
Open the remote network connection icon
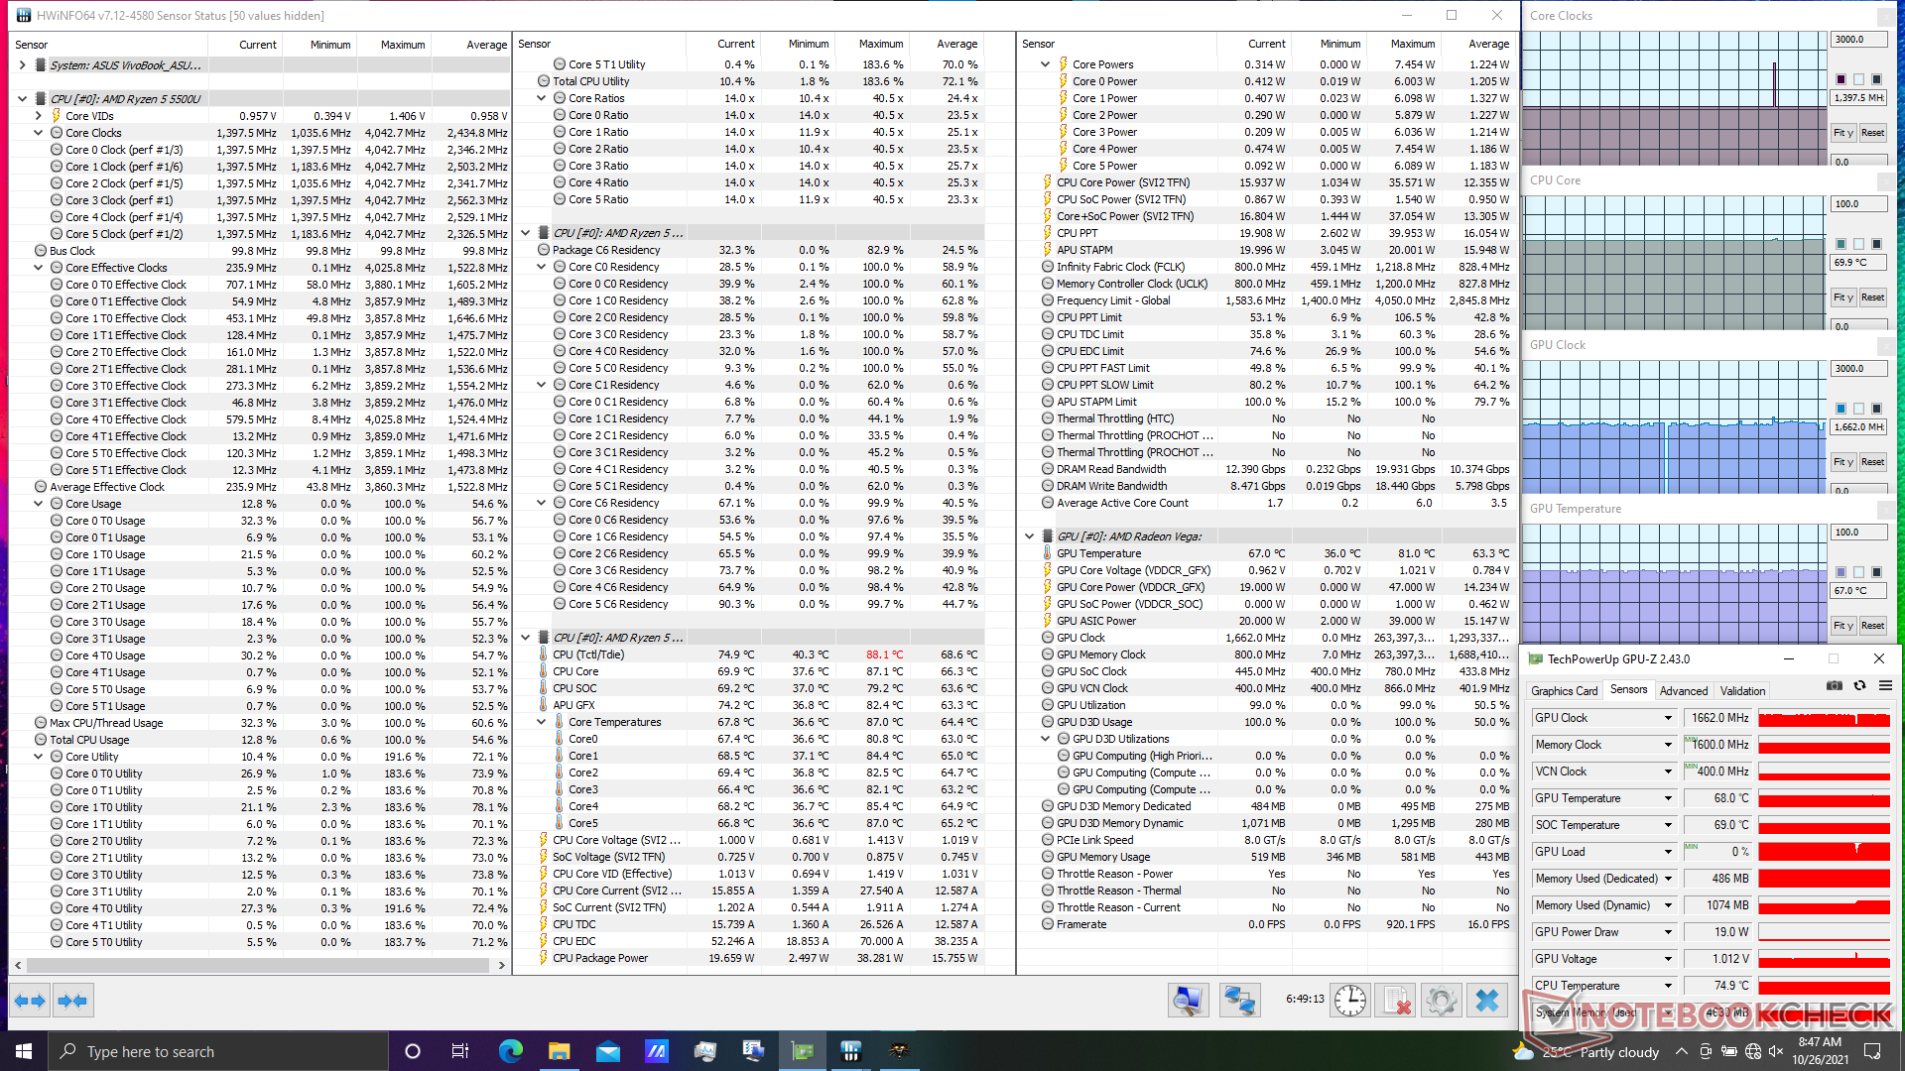tap(1239, 1001)
